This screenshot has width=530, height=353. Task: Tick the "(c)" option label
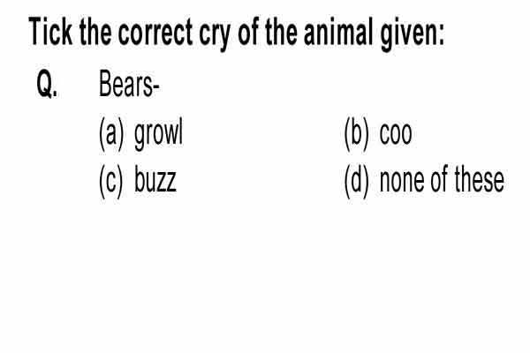coord(111,181)
